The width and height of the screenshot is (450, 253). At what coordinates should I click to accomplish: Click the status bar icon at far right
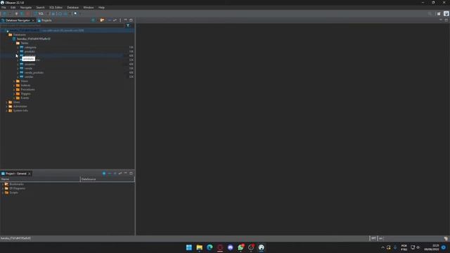(446, 238)
